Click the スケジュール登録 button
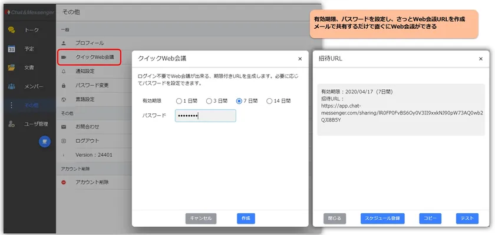Viewport: 495px width, 235px height. [382, 219]
